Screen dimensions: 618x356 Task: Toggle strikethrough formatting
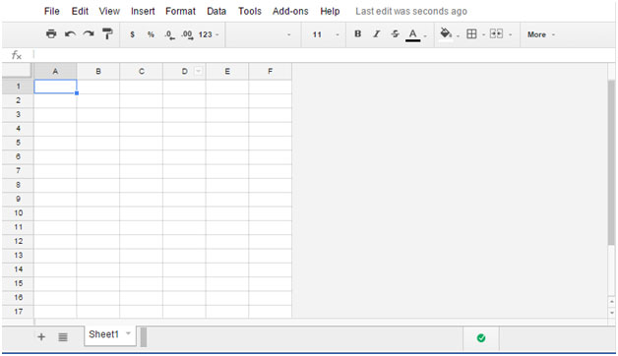[395, 33]
